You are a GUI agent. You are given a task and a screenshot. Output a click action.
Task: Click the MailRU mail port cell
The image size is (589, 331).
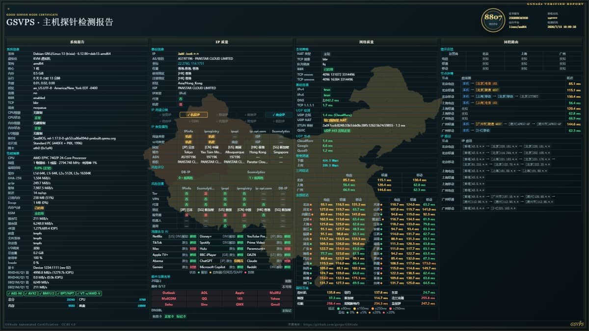274,293
